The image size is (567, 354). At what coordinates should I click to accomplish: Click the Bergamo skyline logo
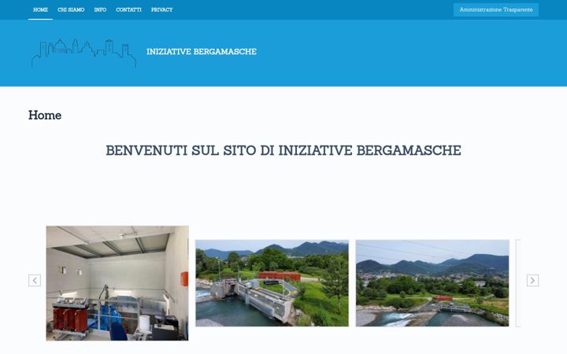pos(84,53)
